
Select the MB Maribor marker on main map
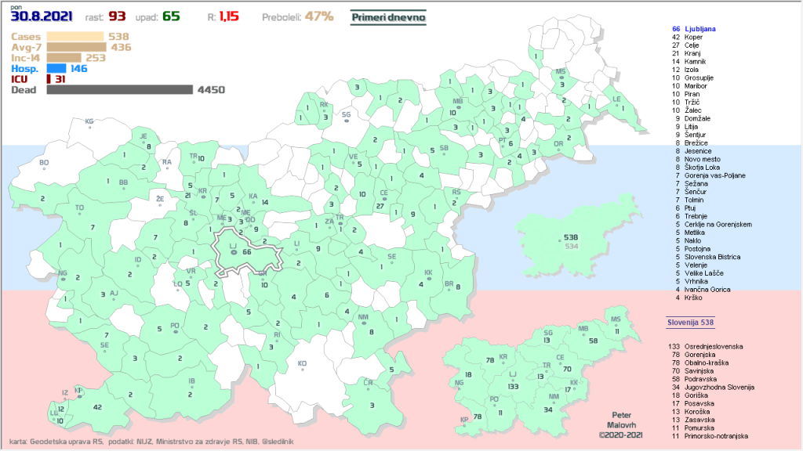pyautogui.click(x=457, y=106)
